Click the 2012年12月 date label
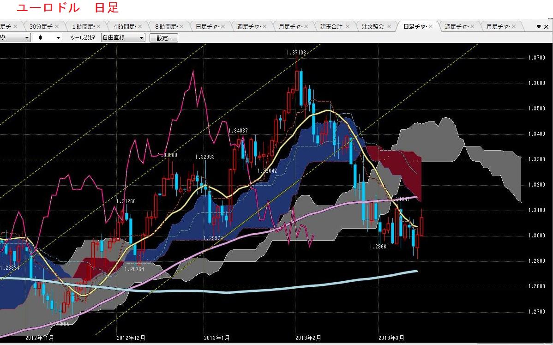This screenshot has width=553, height=345. 131,338
